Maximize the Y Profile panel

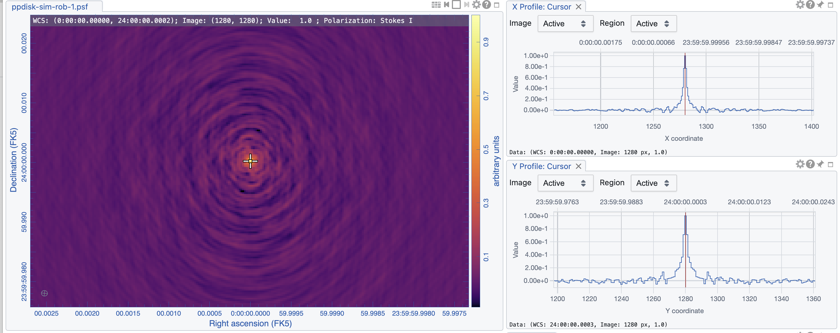tap(830, 165)
